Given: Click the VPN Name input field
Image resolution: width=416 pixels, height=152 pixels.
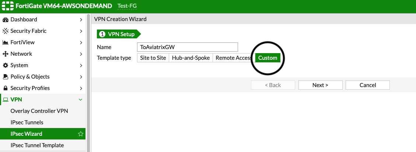Looking at the screenshot, I should coord(187,47).
